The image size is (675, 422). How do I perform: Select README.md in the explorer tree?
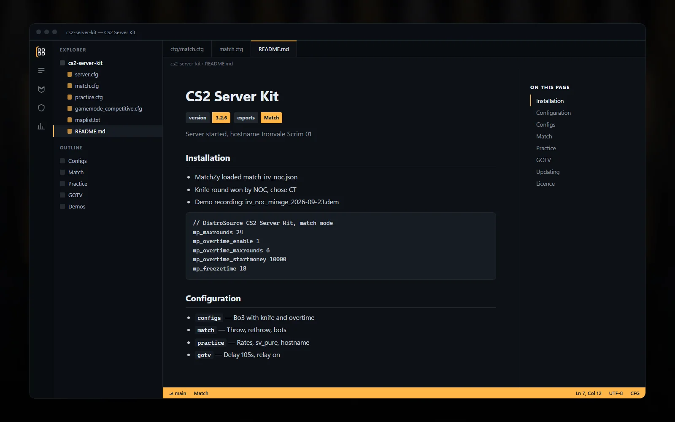point(108,131)
